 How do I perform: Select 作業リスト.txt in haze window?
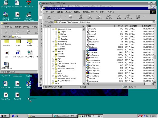click(6, 65)
